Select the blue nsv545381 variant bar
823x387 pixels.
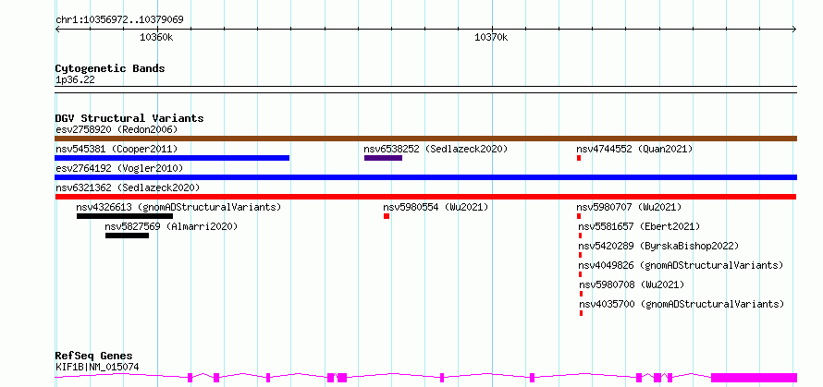click(x=172, y=158)
